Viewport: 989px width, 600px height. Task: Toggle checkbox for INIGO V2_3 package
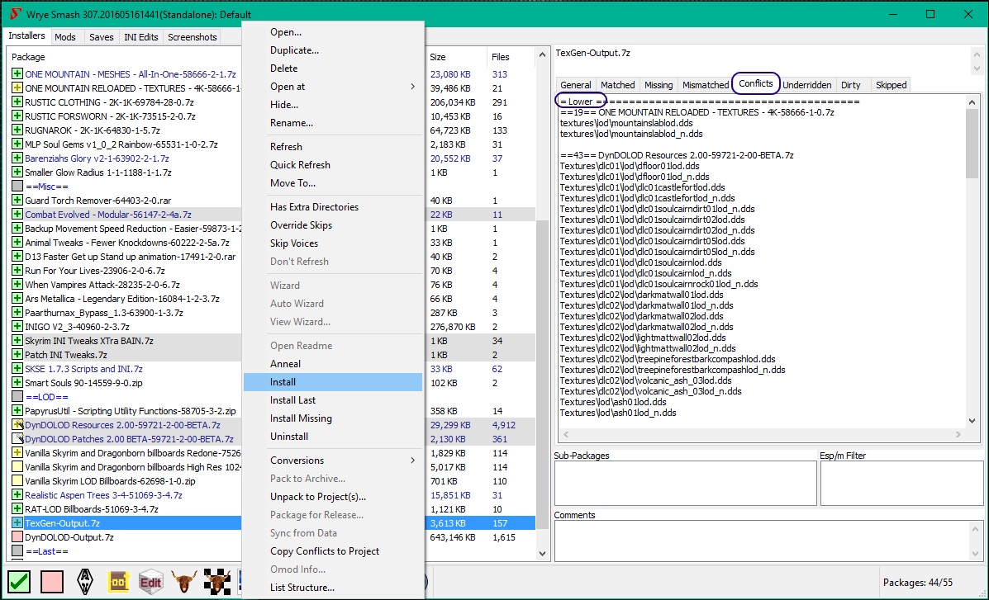coord(17,327)
